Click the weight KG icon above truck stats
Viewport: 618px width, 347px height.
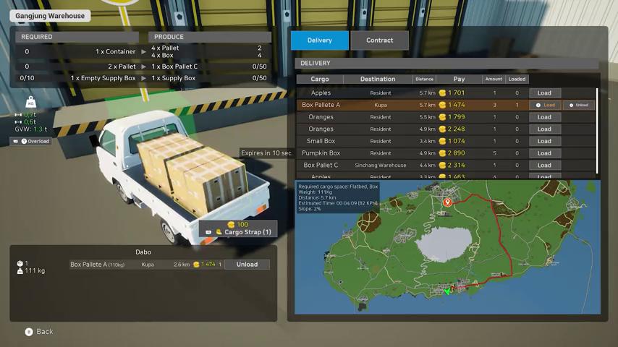[x=30, y=102]
